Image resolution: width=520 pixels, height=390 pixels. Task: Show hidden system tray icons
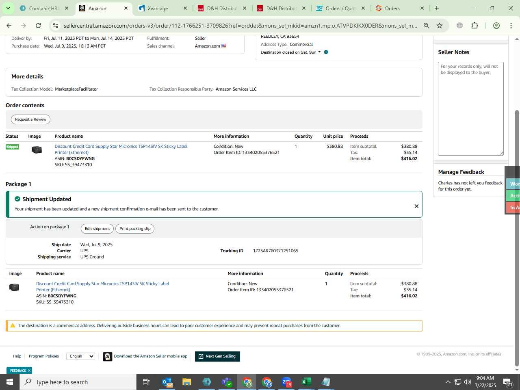[448, 382]
